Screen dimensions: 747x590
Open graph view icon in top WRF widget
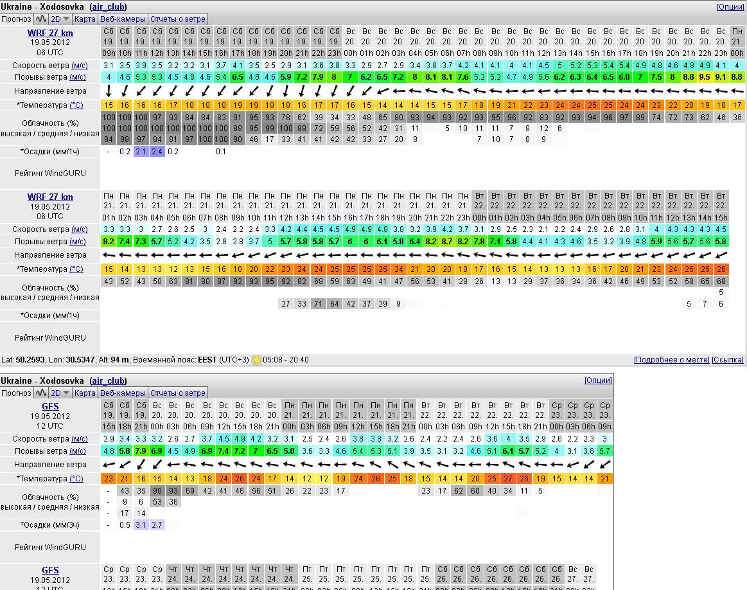pos(41,19)
